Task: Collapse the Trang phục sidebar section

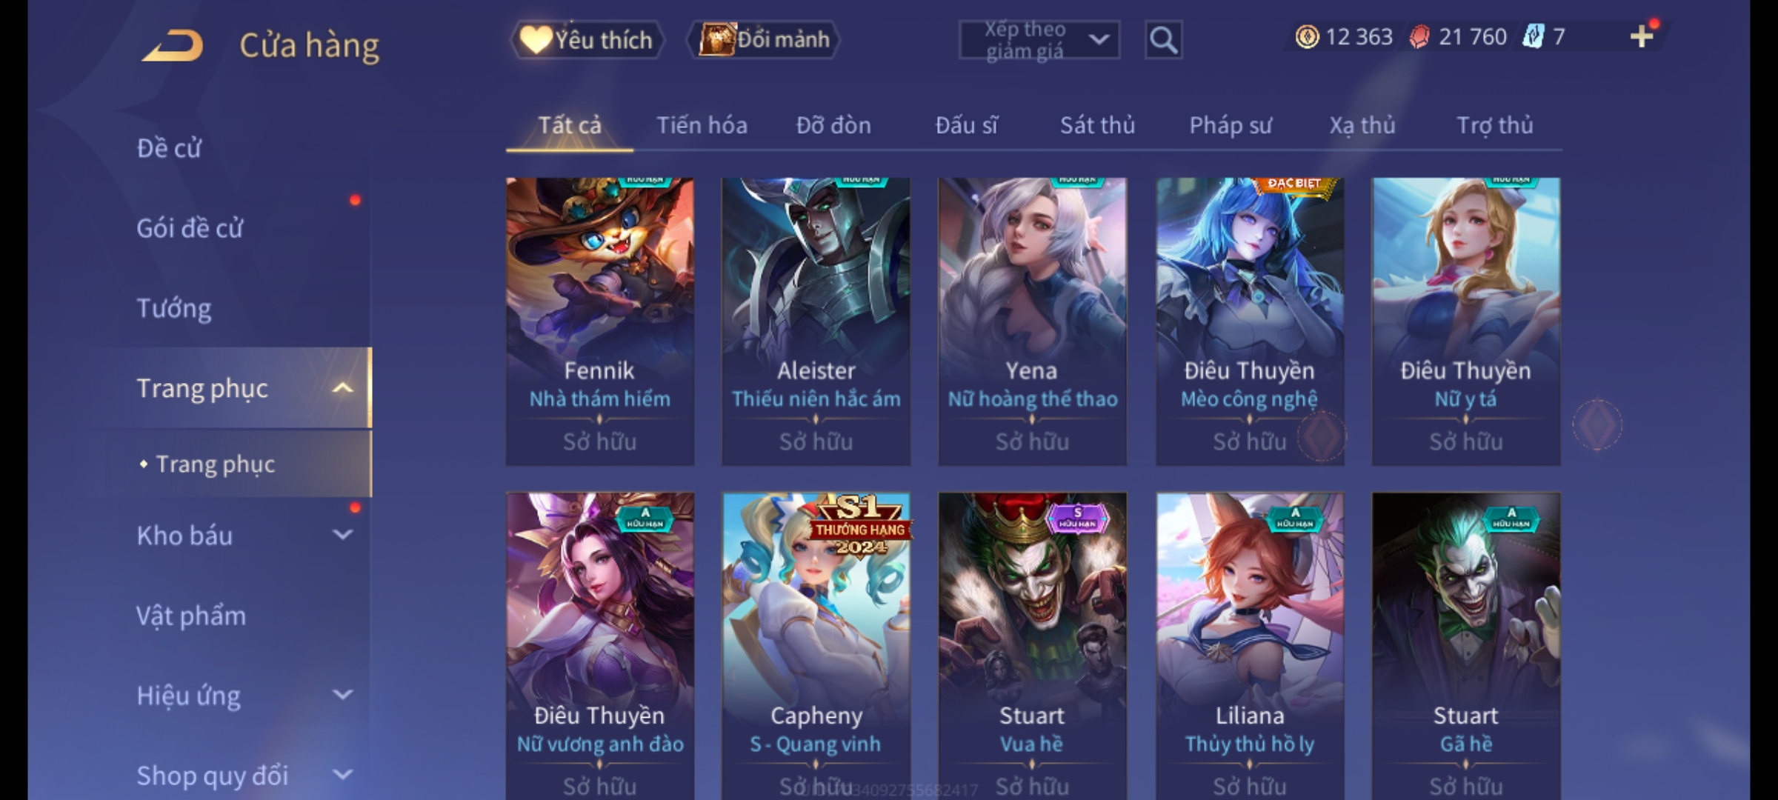Action: [342, 387]
